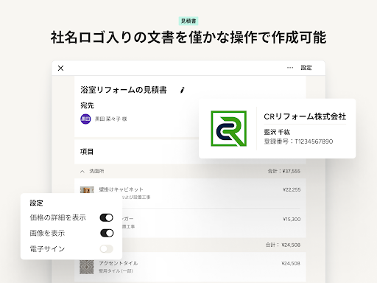The image size is (377, 283).
Task: Click the 合計：¥24,508 section total
Action: click(x=283, y=245)
